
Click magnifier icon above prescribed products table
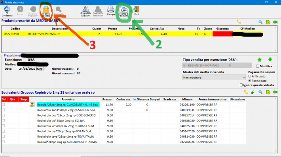pyautogui.click(x=260, y=22)
